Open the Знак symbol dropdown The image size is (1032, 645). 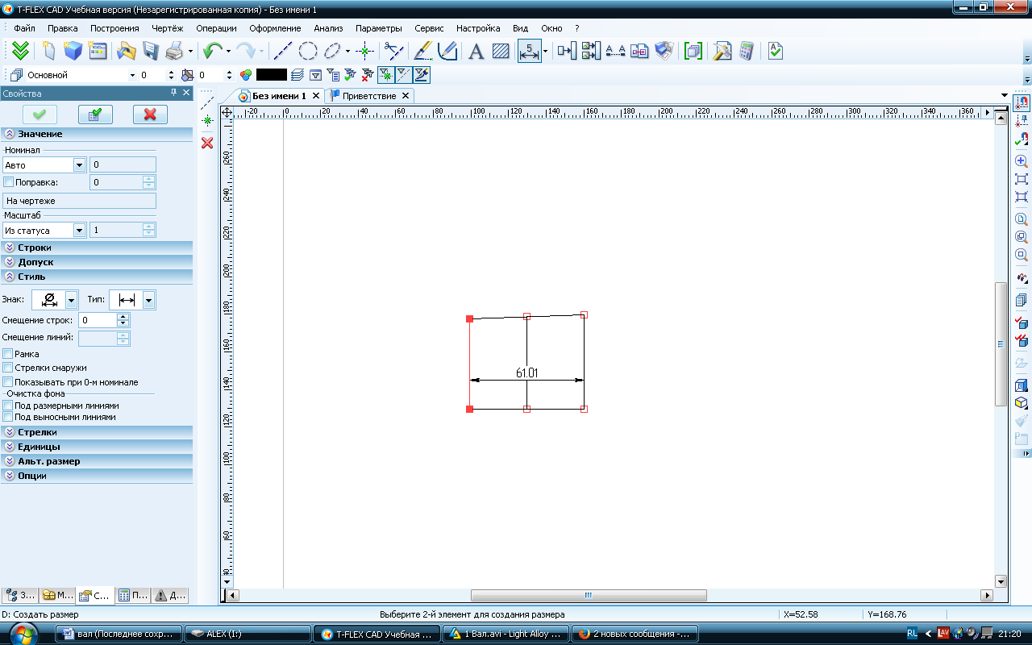(x=71, y=300)
